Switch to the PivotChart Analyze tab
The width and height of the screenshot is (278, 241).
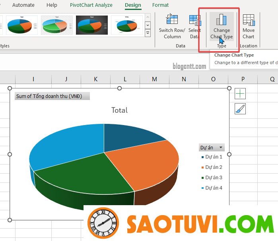coord(91,5)
